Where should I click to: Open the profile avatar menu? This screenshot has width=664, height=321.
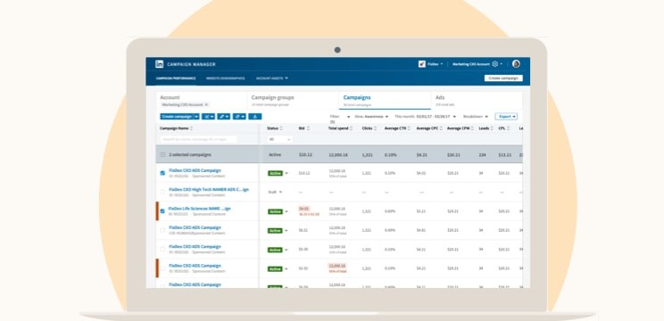point(516,64)
